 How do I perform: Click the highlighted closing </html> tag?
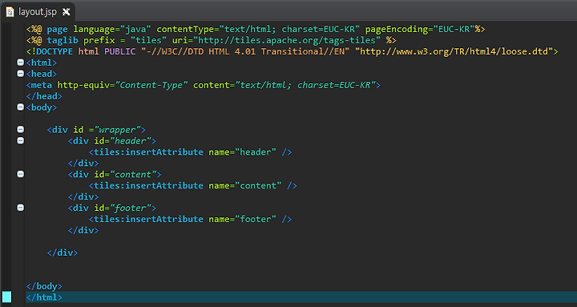point(44,297)
